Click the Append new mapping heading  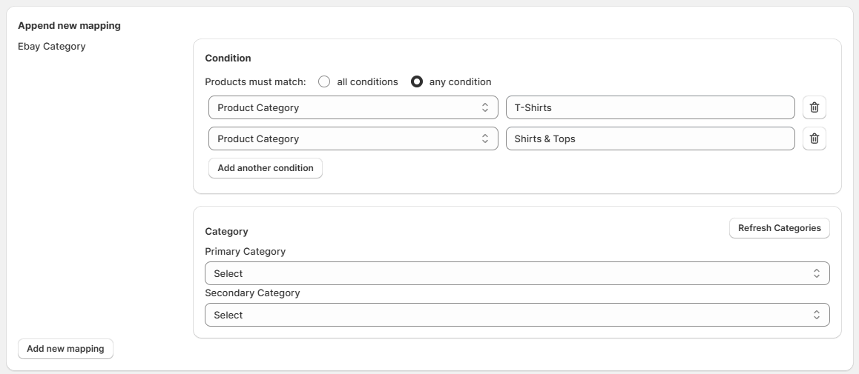pyautogui.click(x=69, y=26)
